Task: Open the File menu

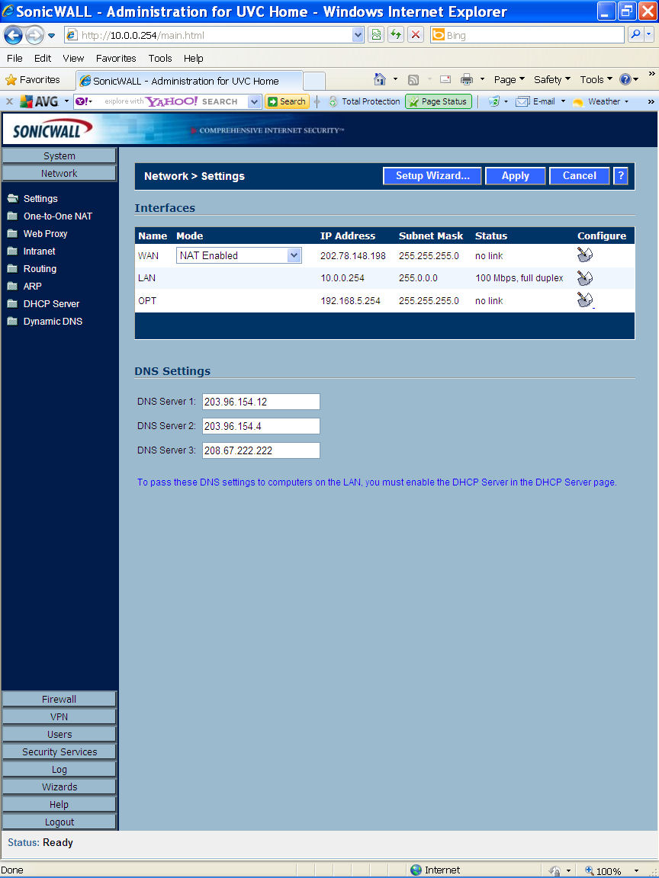Action: [14, 58]
